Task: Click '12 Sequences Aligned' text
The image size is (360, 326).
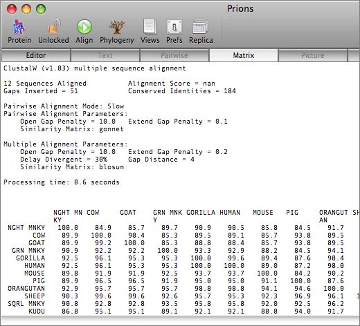Action: coord(45,84)
